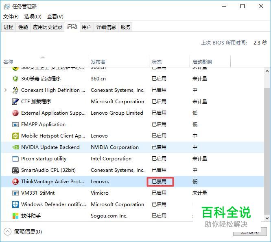271x242 pixels.
Task: Click the ThinkVantage Active Protection icon
Action: pos(15,182)
